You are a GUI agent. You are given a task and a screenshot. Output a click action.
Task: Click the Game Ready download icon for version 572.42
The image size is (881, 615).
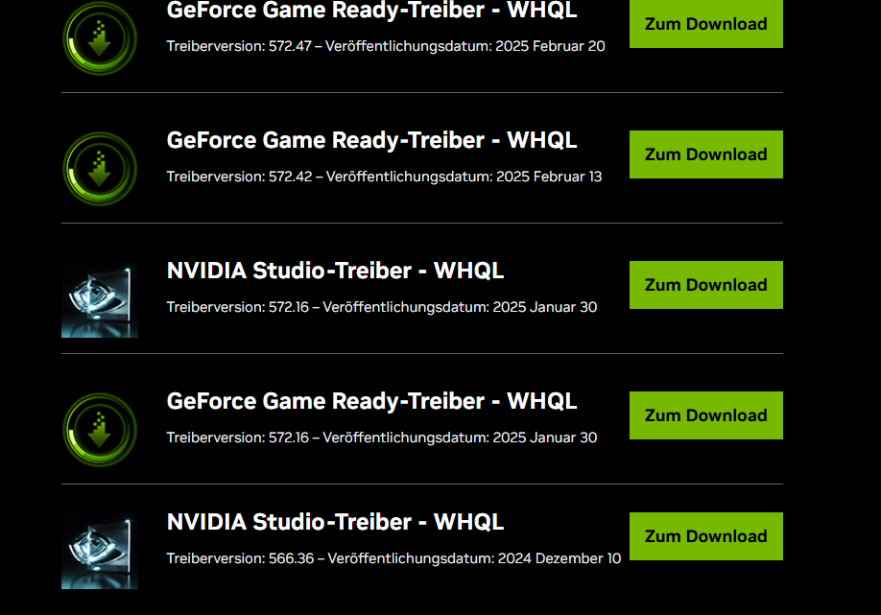tap(100, 169)
